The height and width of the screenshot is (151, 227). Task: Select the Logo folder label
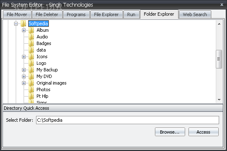(x=41, y=63)
